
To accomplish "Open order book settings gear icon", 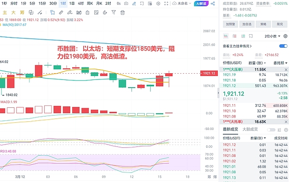I will pos(285,36).
